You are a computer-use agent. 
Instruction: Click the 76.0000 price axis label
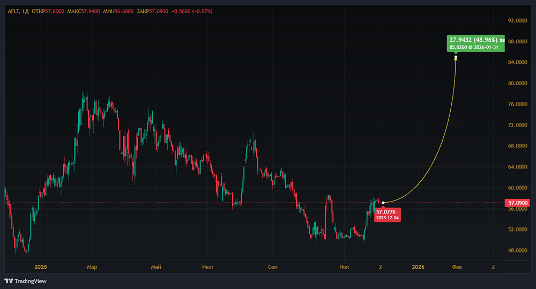pyautogui.click(x=518, y=104)
